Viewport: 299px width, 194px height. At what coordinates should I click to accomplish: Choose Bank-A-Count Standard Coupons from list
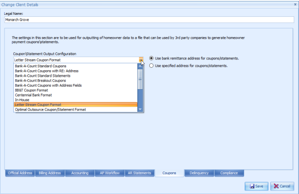click(76, 66)
